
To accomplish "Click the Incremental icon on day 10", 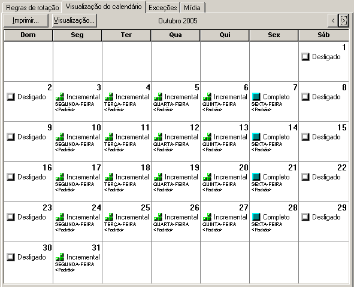I will [60, 137].
